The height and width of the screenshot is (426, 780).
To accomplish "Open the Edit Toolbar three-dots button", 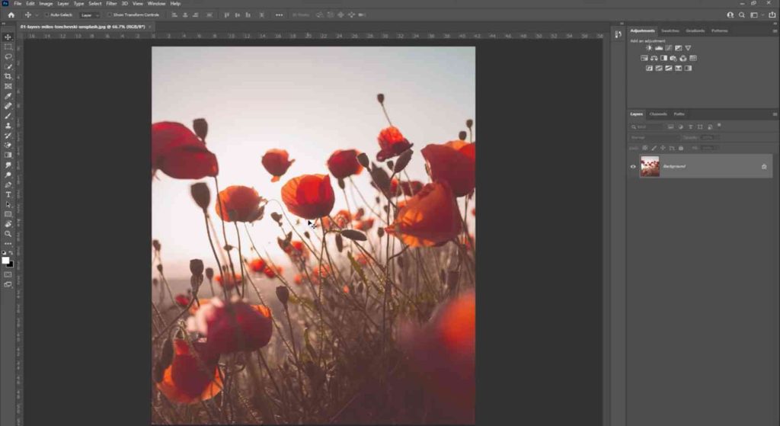I will (8, 243).
